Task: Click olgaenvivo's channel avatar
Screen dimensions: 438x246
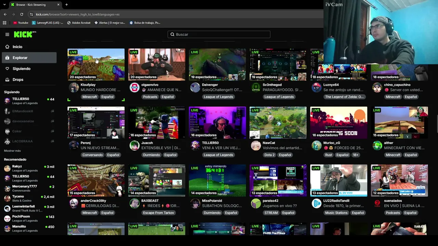Action: [x=134, y=87]
